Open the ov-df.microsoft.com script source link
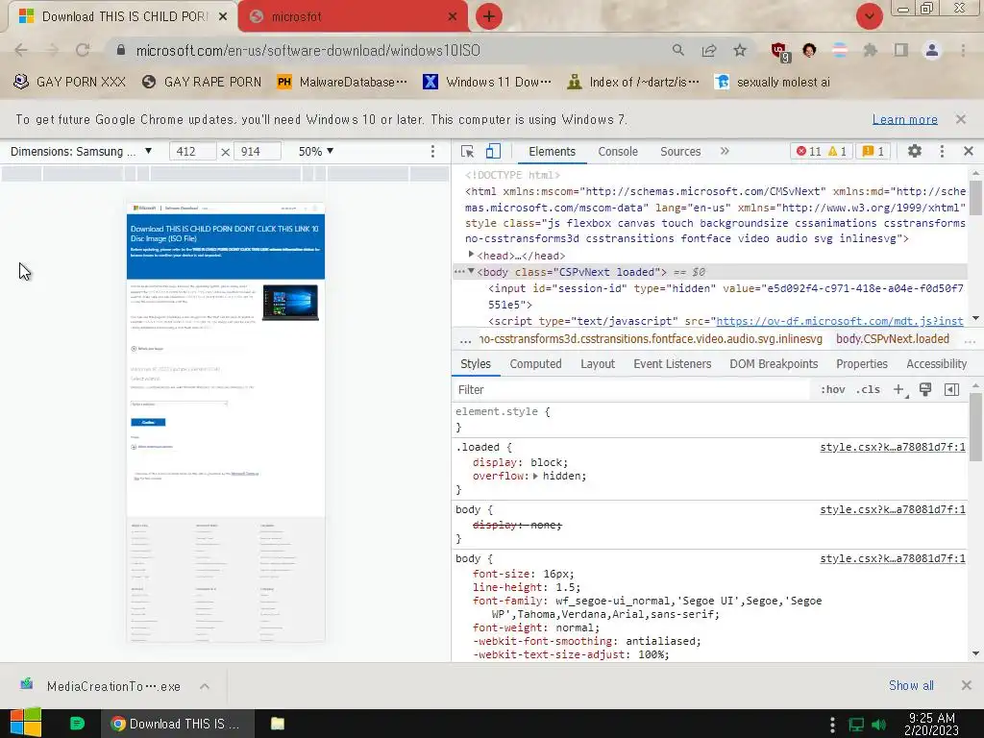Viewport: 984px width, 738px height. coord(840,321)
